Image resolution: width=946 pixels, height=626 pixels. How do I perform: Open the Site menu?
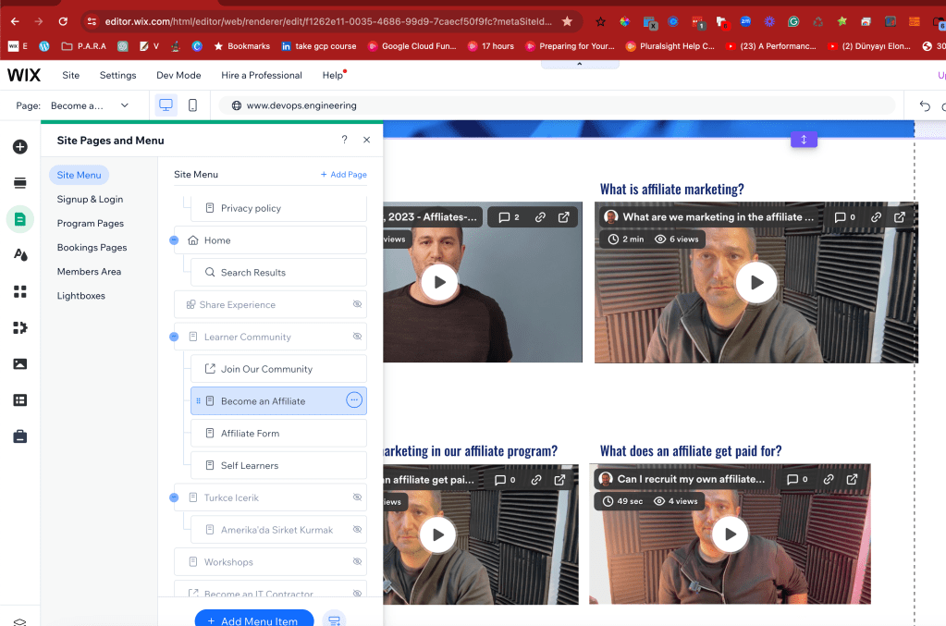tap(70, 76)
